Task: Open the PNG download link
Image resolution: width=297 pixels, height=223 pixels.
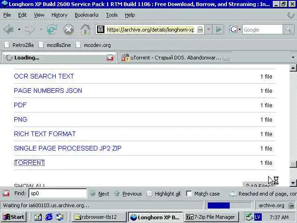Action: coord(20,119)
